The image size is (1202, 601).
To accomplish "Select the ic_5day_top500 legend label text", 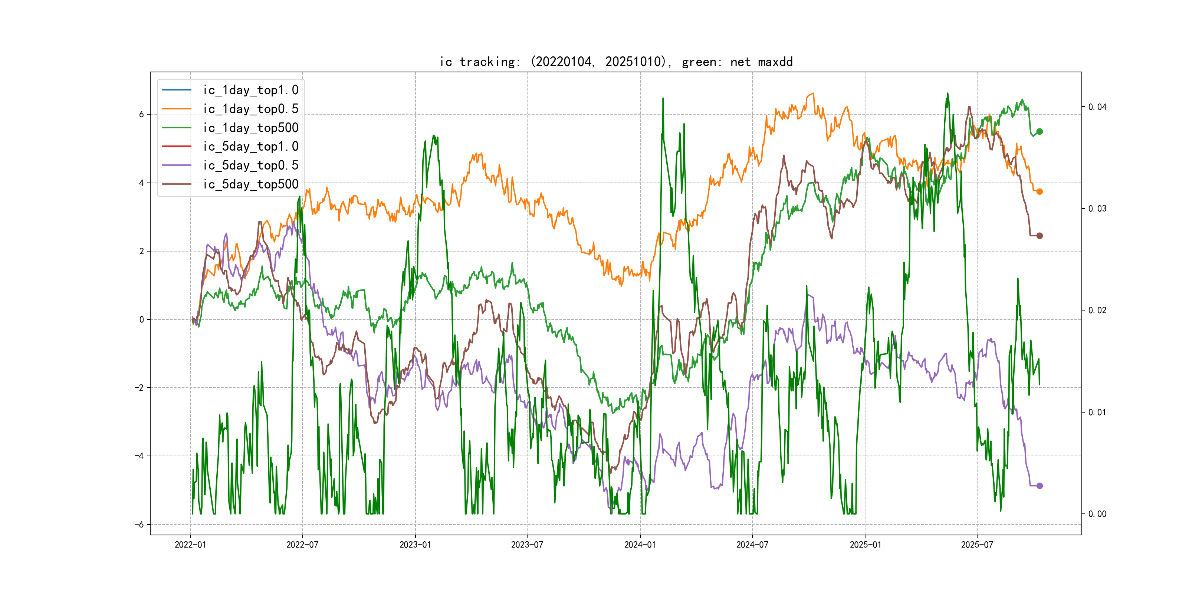I will (x=250, y=184).
